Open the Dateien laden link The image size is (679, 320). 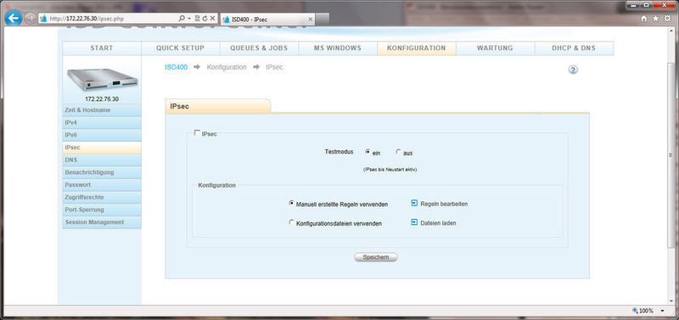(438, 223)
